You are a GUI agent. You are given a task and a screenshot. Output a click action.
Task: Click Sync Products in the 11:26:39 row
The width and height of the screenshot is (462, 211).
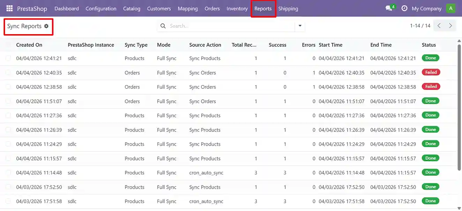pos(205,130)
